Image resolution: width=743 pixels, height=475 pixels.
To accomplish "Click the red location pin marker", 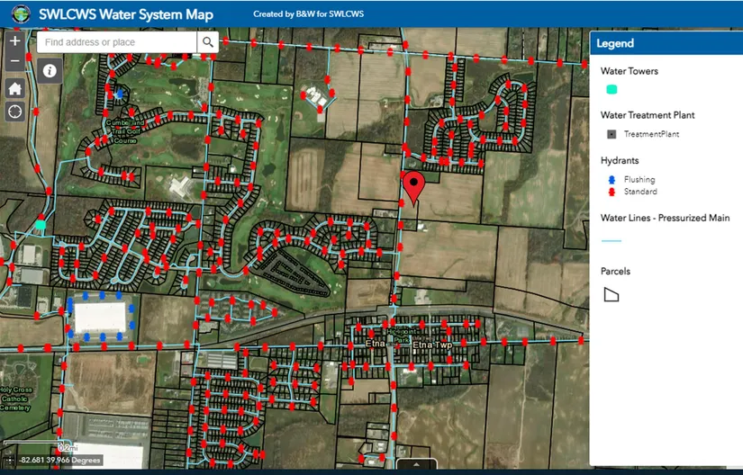I will [x=413, y=189].
